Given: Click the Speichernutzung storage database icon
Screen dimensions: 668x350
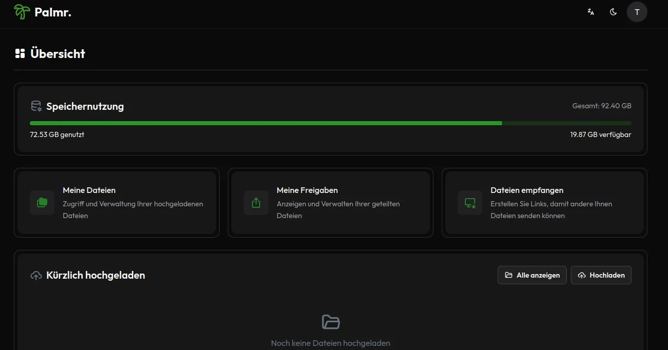Looking at the screenshot, I should (35, 106).
